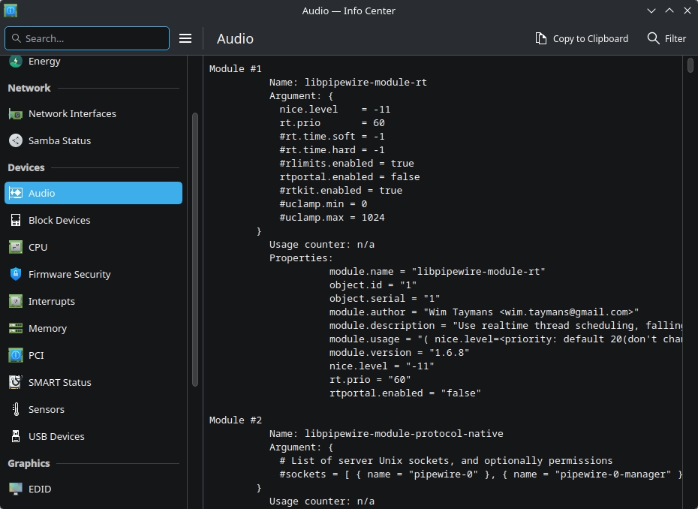The height and width of the screenshot is (509, 698).
Task: Click the 'Module #1' heading
Action: (x=236, y=68)
